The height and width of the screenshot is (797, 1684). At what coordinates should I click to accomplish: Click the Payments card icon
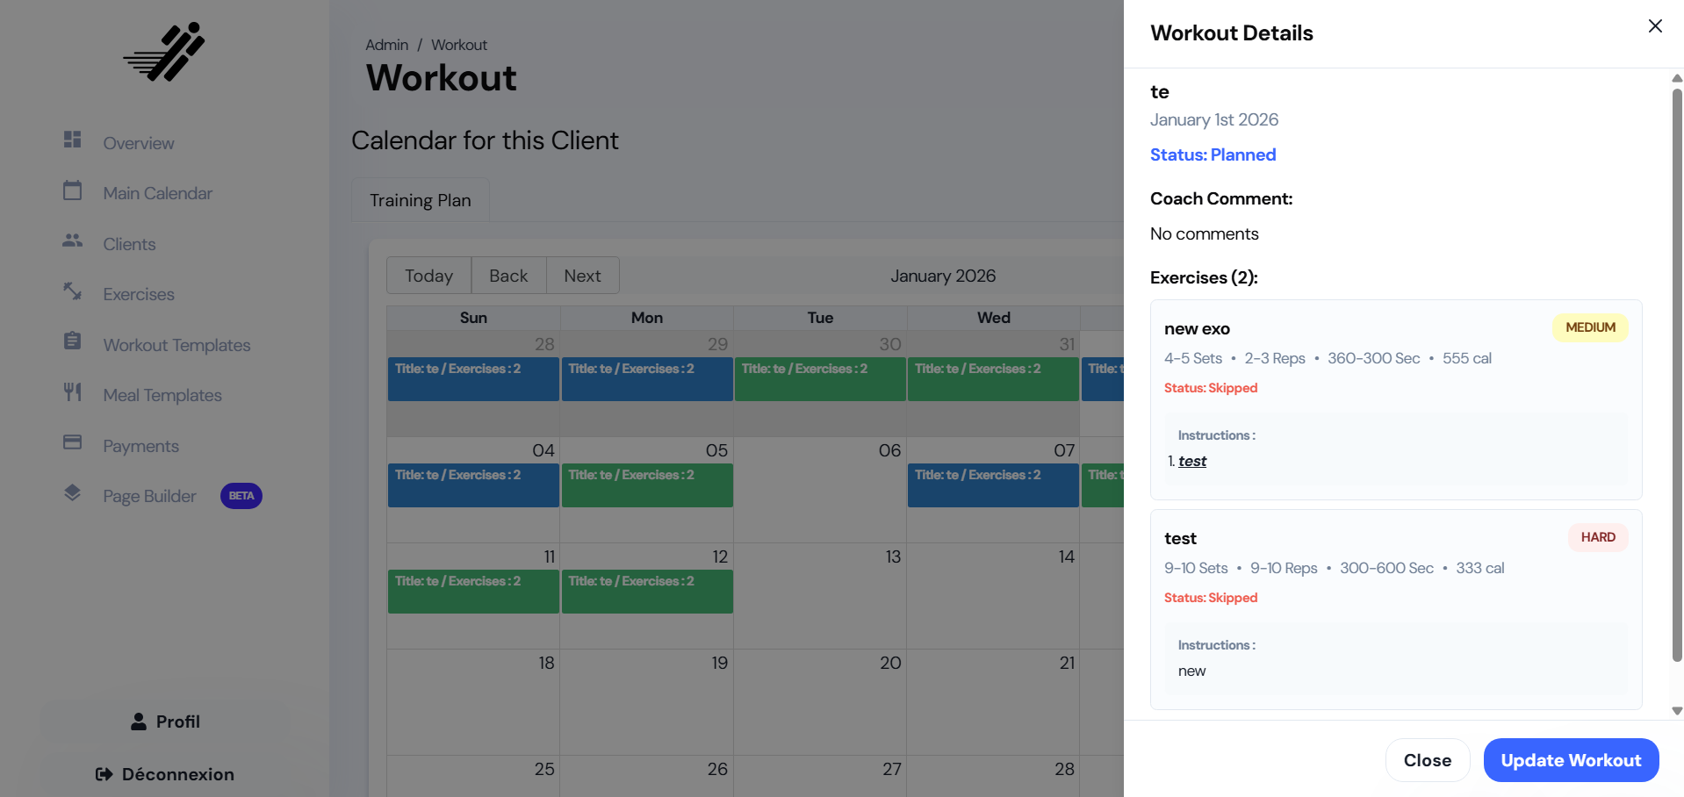tap(72, 442)
